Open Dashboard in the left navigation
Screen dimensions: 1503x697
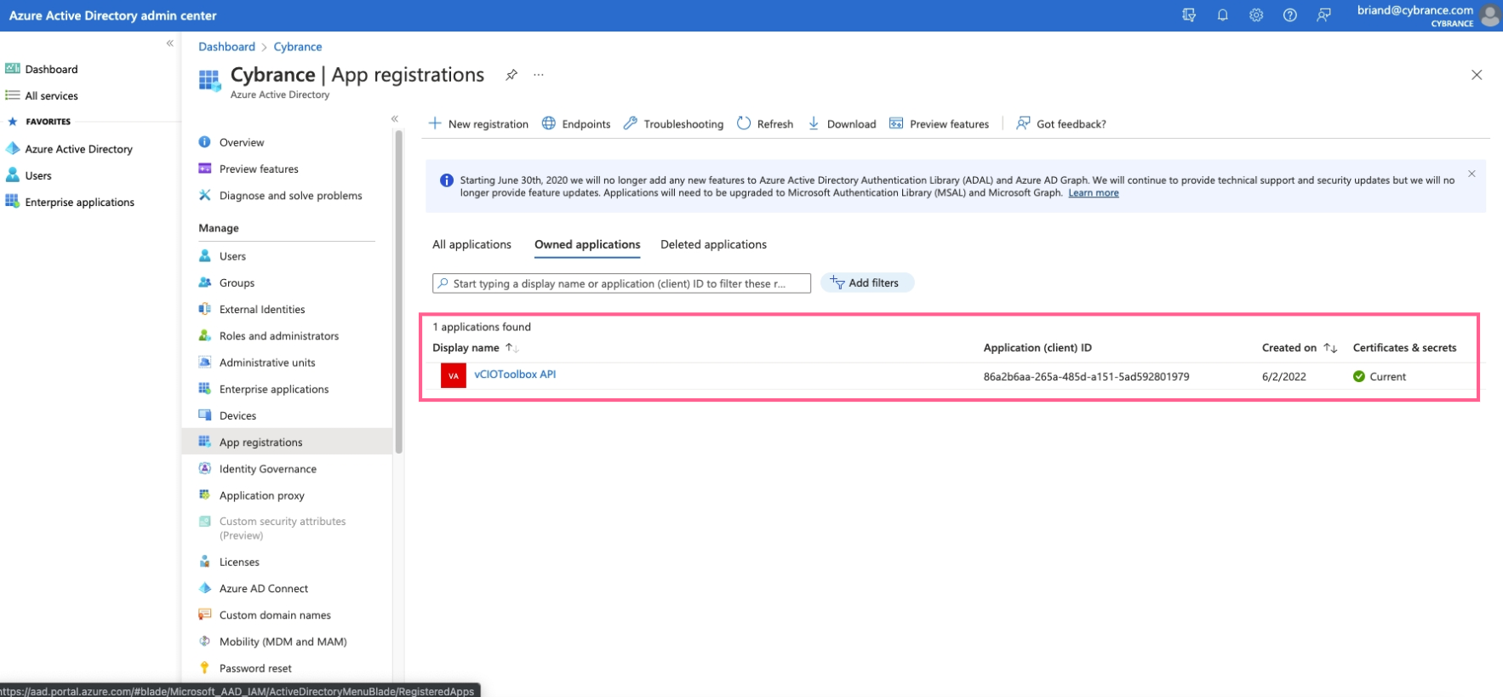(x=51, y=69)
